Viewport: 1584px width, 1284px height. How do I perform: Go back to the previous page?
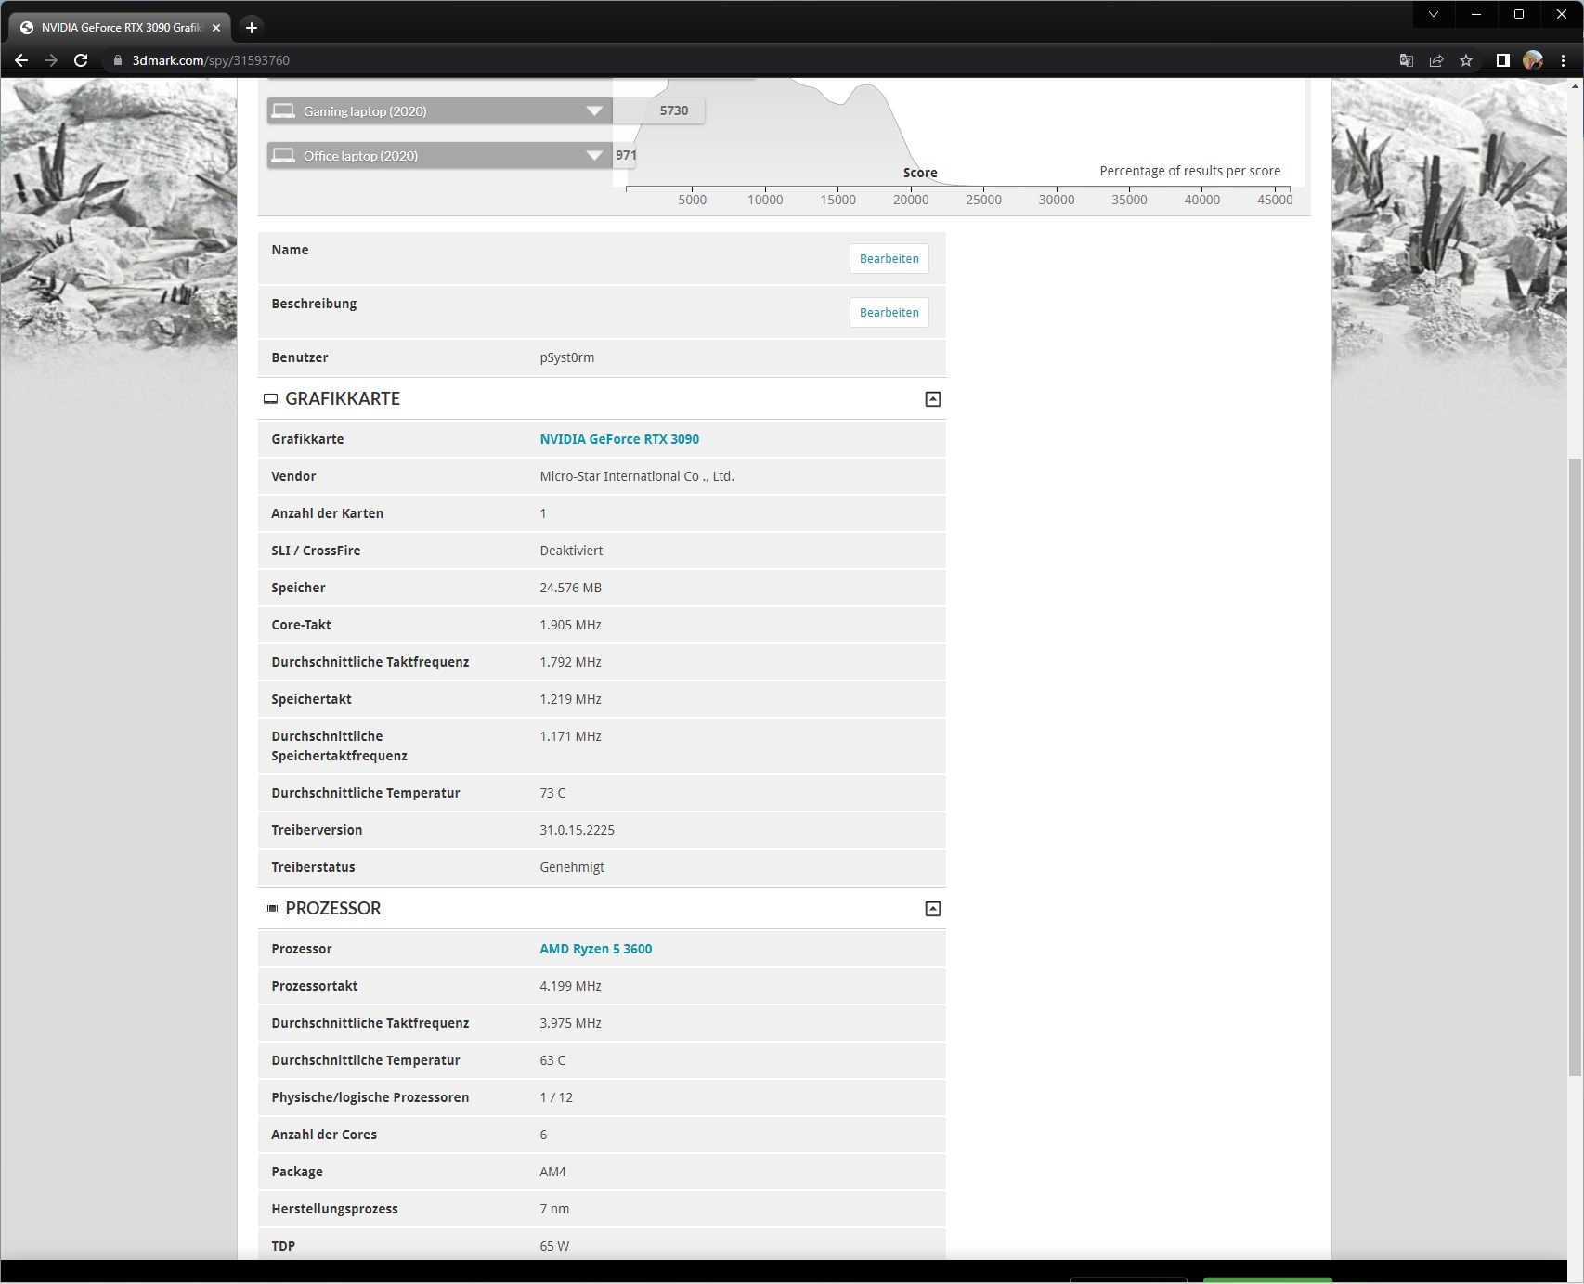[x=21, y=60]
